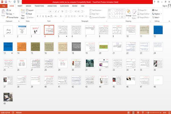Open the font size combo box
171x114 pixels.
pos(52,11)
